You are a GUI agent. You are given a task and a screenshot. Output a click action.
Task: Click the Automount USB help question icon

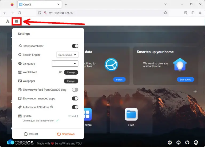52,107
